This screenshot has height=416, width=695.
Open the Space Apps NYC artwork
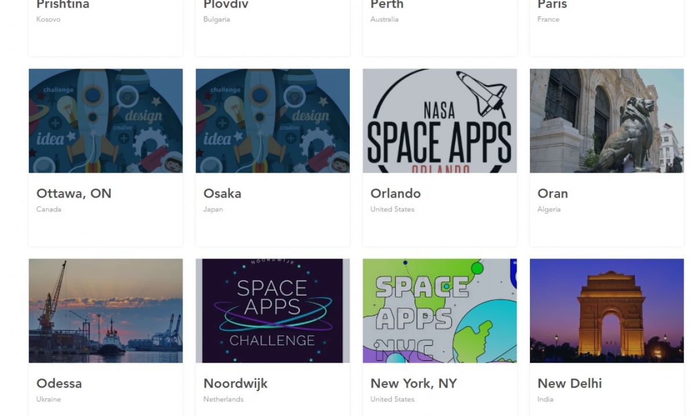(440, 311)
